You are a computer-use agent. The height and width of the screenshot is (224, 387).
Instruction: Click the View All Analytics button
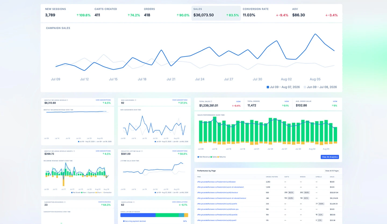tap(330, 157)
